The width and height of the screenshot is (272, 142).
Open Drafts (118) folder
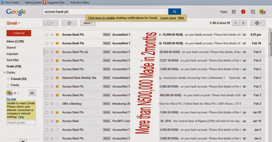(14, 66)
